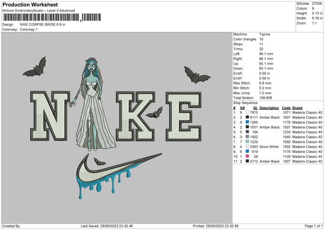Image resolution: width=325 pixels, height=230 pixels.
Task: Click design name NIKE CORPSE BRIDE 6,8 in
Action: pos(42,24)
